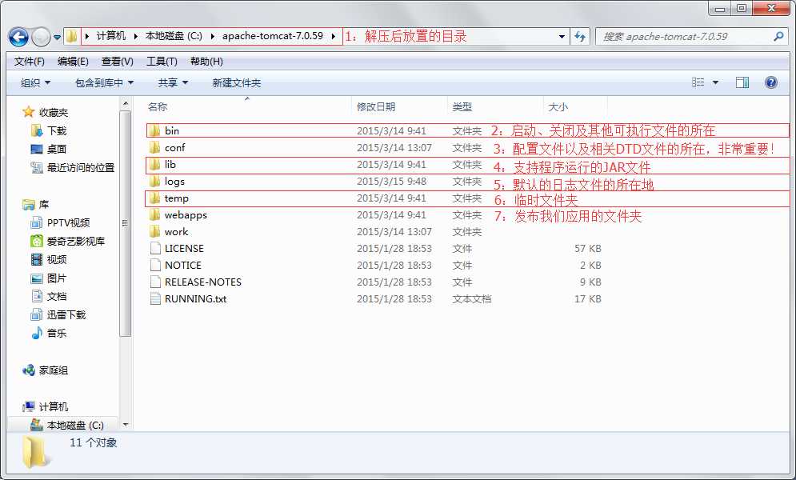Select the RELEASE-NOTES file icon
This screenshot has height=480, width=796.
pos(155,282)
